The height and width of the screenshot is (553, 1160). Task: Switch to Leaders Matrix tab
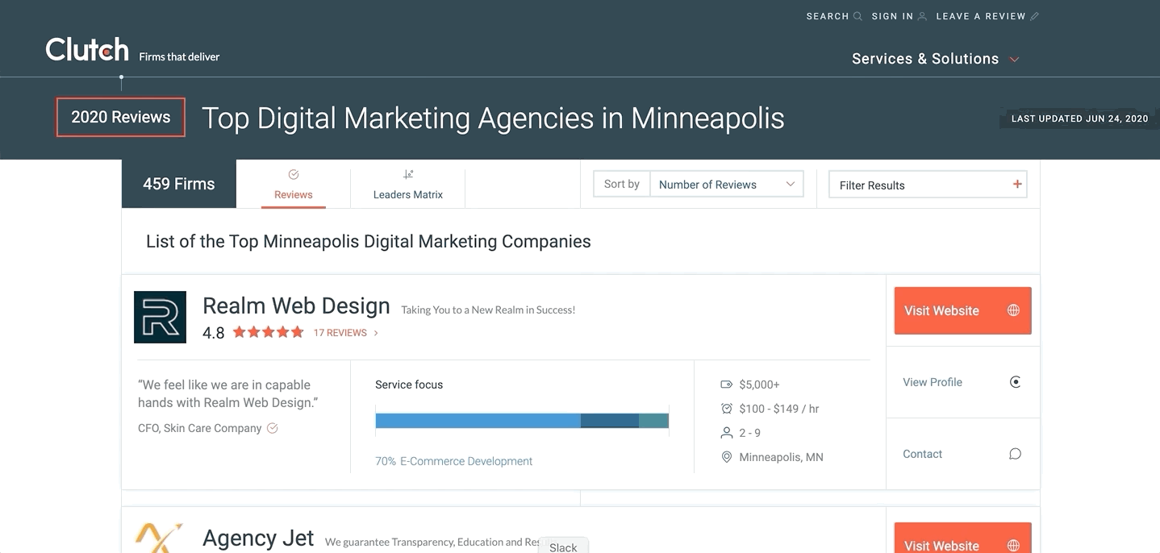tap(408, 185)
